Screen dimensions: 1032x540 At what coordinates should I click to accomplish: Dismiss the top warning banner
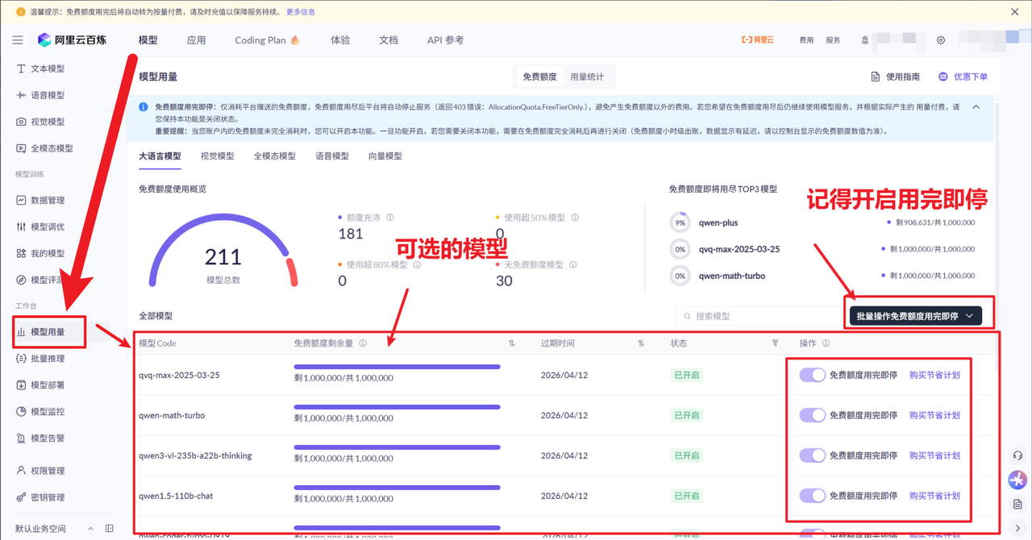pos(1014,12)
